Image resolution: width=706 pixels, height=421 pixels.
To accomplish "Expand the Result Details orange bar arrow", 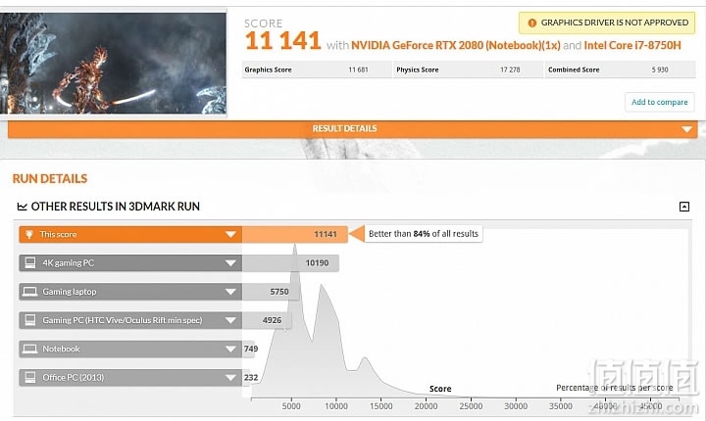I will pos(686,129).
